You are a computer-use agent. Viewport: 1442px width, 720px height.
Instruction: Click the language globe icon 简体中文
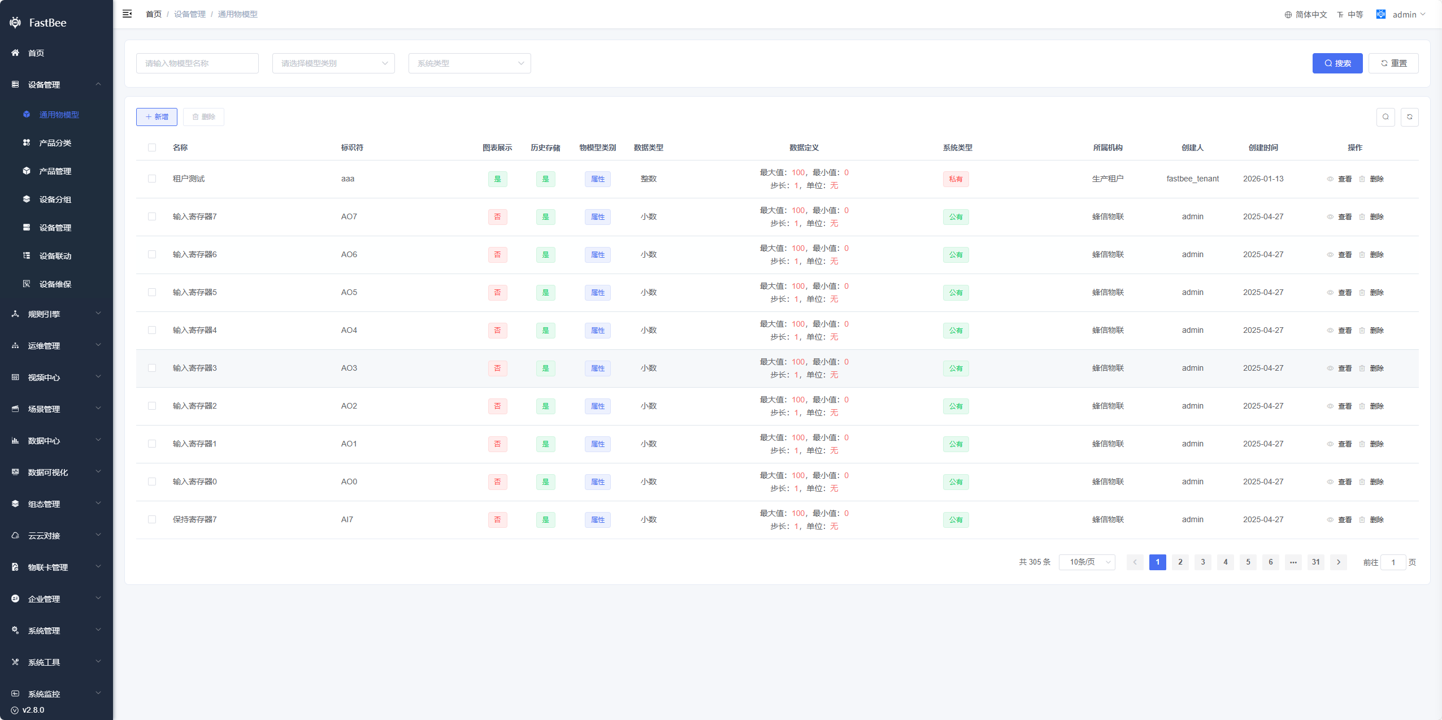coord(1288,15)
